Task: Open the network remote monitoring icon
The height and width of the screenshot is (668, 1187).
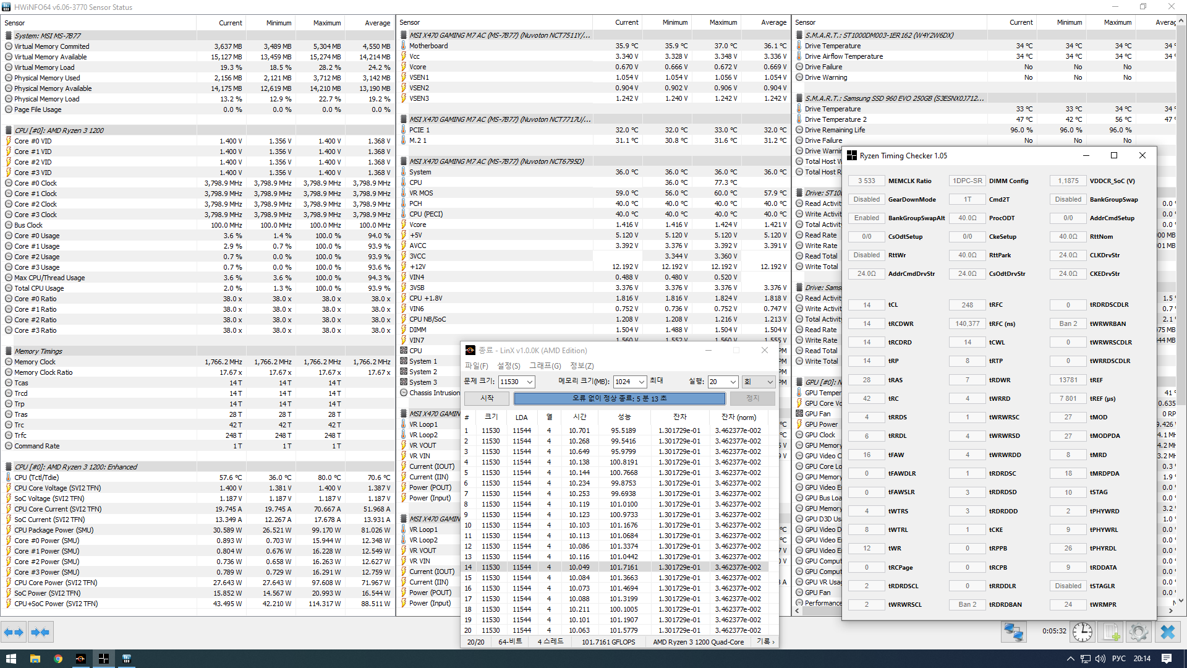Action: (x=1014, y=632)
